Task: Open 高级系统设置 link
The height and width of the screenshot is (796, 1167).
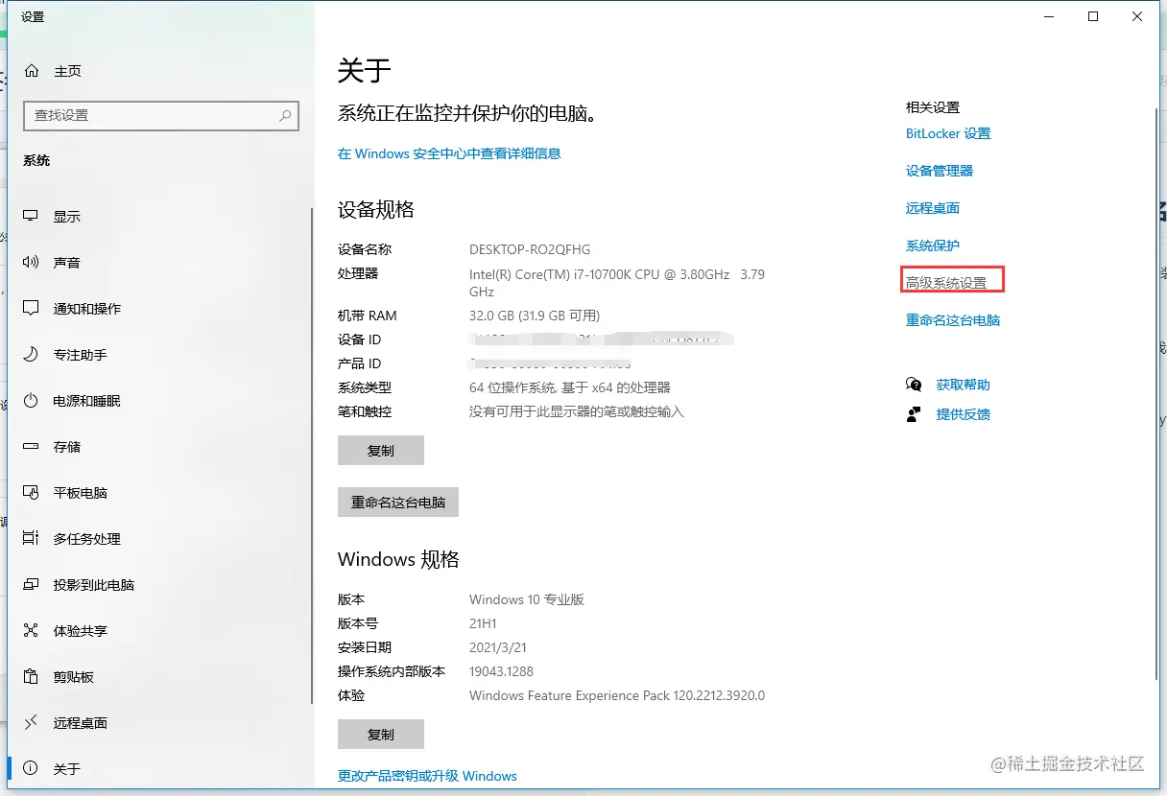Action: click(x=946, y=283)
